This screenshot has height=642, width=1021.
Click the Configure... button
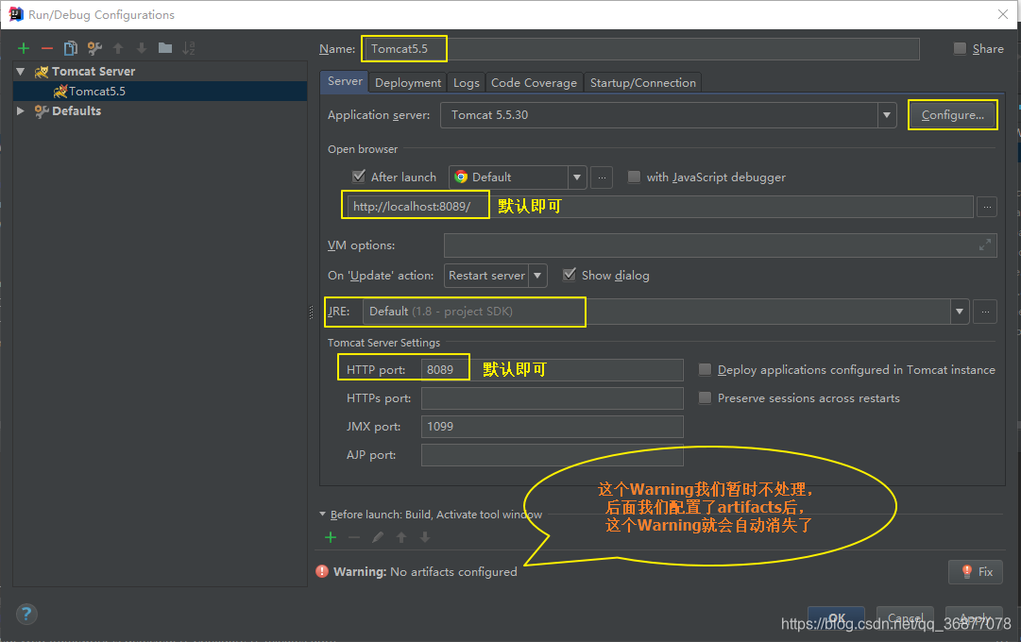click(x=953, y=115)
